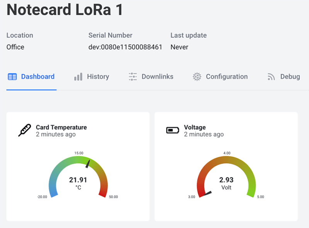Click the Downlinks sliders icon
Image resolution: width=309 pixels, height=228 pixels.
click(x=132, y=77)
